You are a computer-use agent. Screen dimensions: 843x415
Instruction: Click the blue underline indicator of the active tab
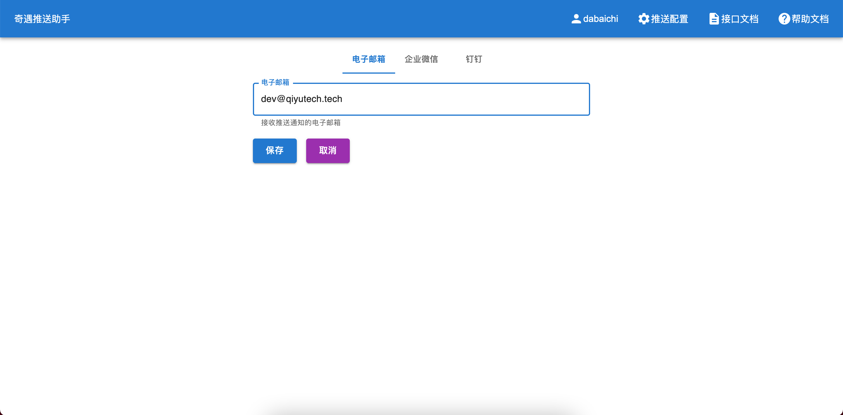369,73
